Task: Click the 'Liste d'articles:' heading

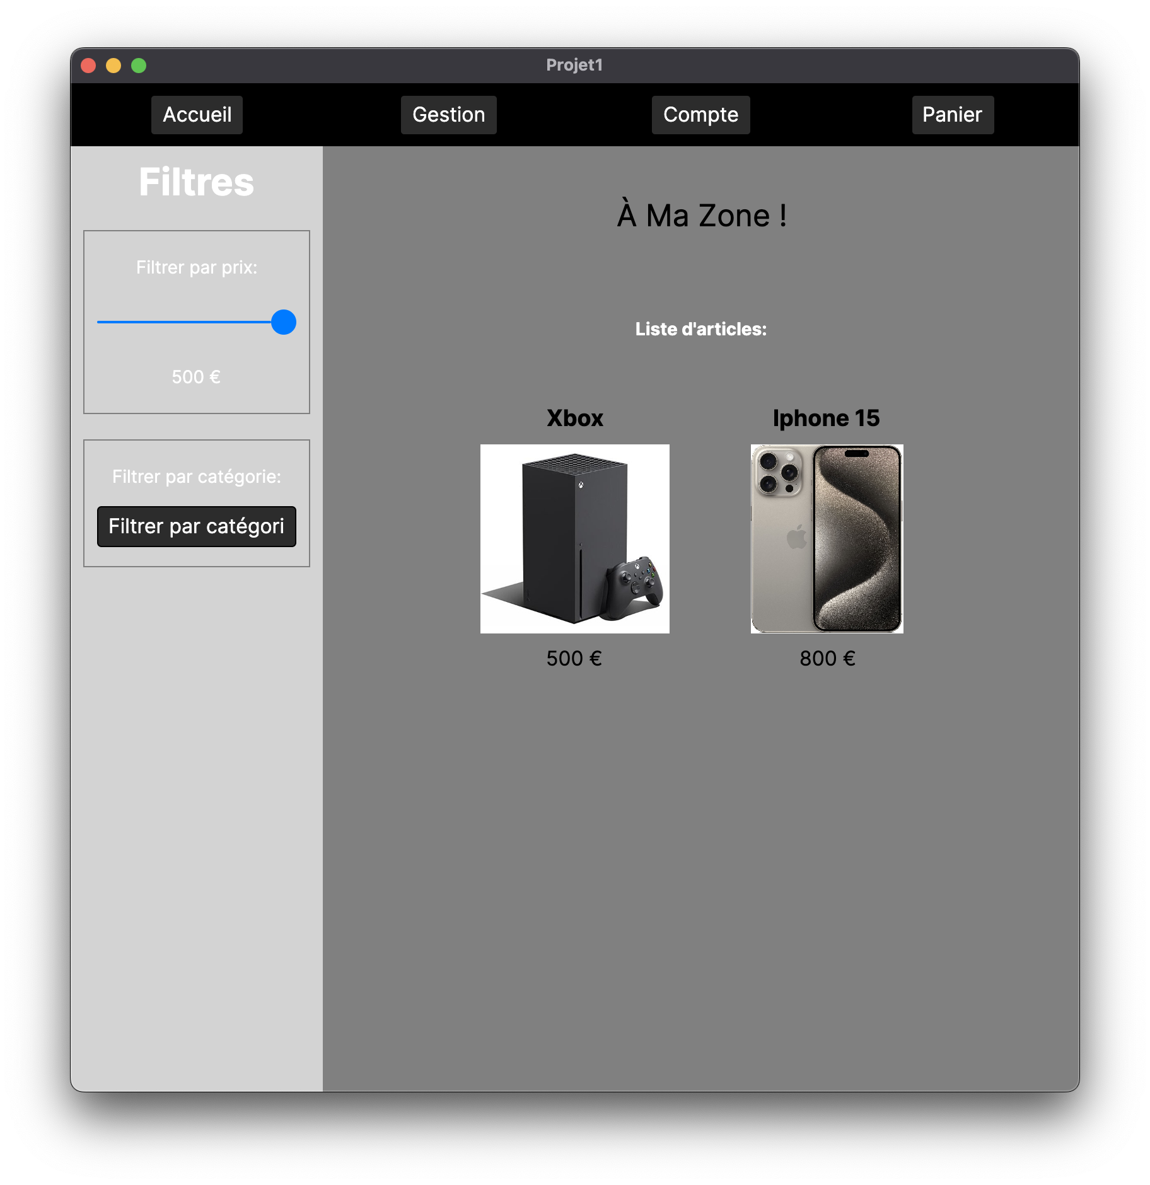Action: 700,329
